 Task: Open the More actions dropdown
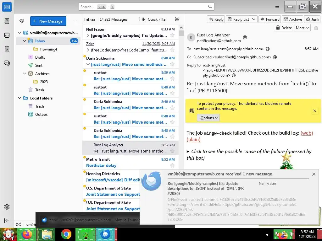pyautogui.click(x=302, y=28)
